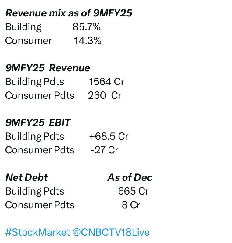
Task: Click the -27 Cr EBIT figure
Action: (x=104, y=150)
